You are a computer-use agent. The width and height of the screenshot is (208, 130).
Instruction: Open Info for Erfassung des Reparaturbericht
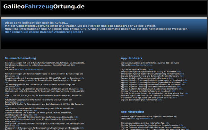pos(183,85)
